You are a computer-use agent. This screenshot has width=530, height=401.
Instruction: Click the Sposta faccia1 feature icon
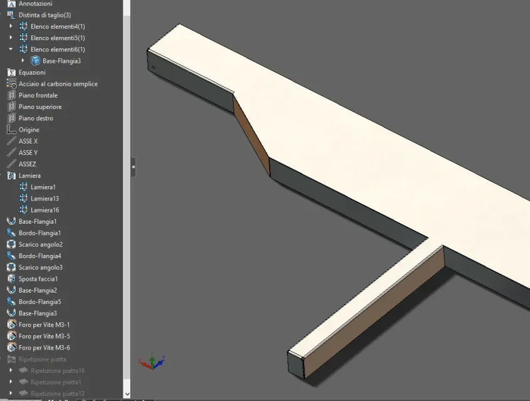11,279
